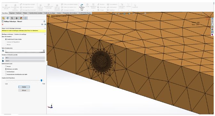215x116 pixels.
Task: Click the red X cancel icon
Action: click(3, 25)
